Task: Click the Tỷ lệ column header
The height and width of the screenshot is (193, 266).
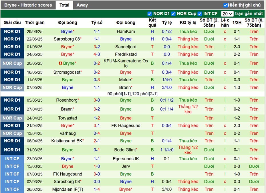Action: pos(167,23)
